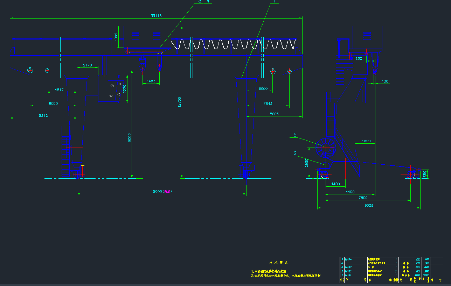Select part balloon number 2 label

295,153
